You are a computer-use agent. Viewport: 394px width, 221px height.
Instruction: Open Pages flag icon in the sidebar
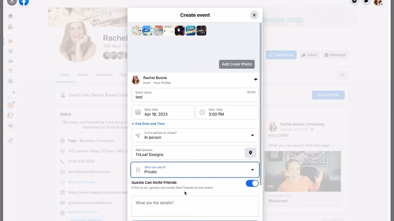tap(10, 41)
